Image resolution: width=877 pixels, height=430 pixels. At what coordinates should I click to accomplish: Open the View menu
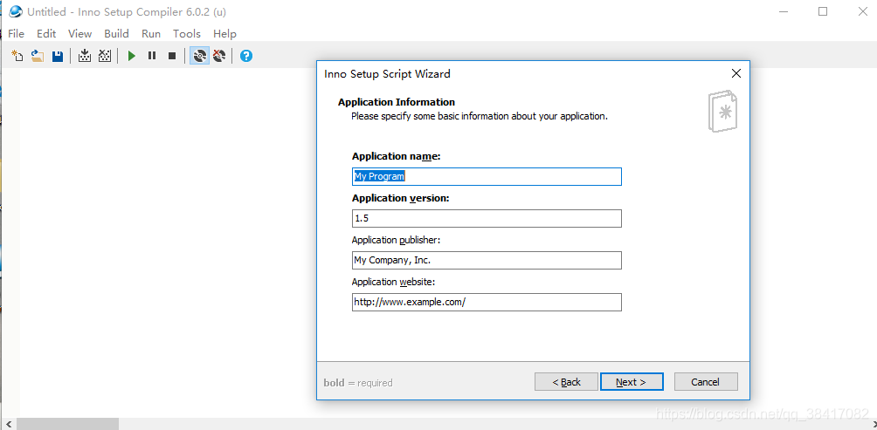tap(80, 33)
